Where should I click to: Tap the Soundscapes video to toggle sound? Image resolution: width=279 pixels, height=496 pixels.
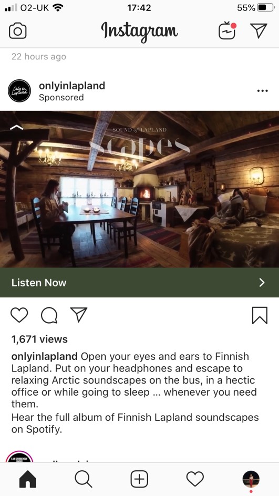140,189
